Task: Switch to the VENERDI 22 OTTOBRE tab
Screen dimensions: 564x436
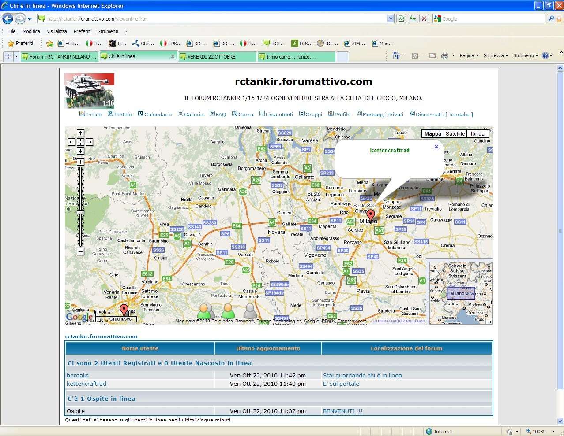Action: [217, 57]
